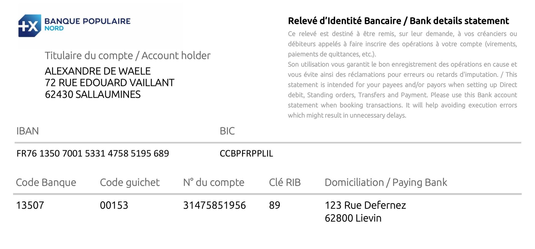The image size is (535, 249).
Task: Click the IBAN column label
Action: pos(28,131)
